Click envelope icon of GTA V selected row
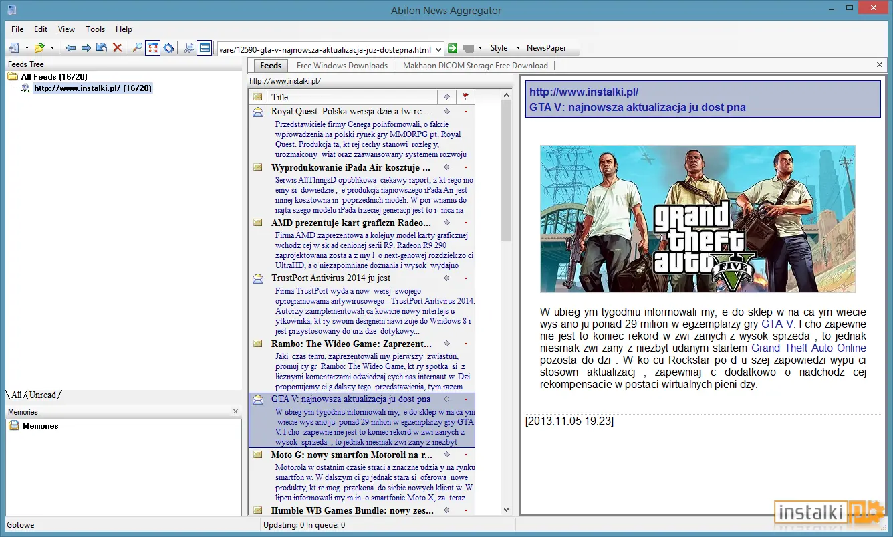Screen dimensions: 893x537 pos(258,399)
